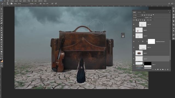Select Brightness/Contrast 1 white mask thumbnail
Image resolution: width=175 pixels, height=98 pixels.
151,42
